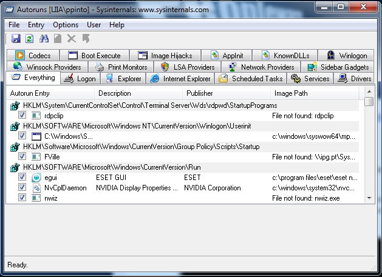Click the registry icon beside the Group Policy Scripts Startup key
The height and width of the screenshot is (277, 382).
[x=15, y=147]
